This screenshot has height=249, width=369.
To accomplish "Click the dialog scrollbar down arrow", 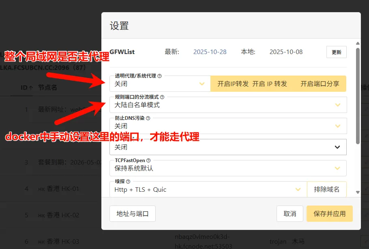I will click(x=357, y=192).
